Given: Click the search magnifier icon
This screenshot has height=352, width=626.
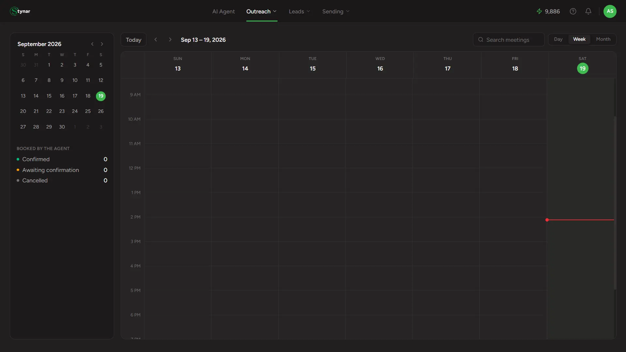Looking at the screenshot, I should tap(481, 39).
